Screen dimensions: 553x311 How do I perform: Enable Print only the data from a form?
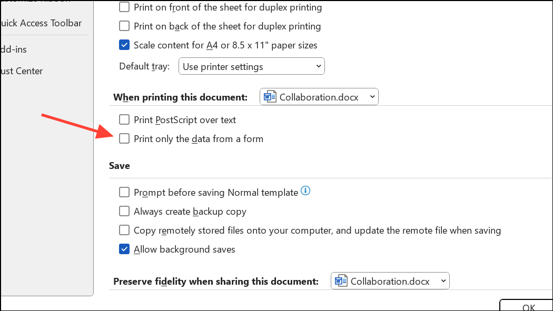click(124, 138)
